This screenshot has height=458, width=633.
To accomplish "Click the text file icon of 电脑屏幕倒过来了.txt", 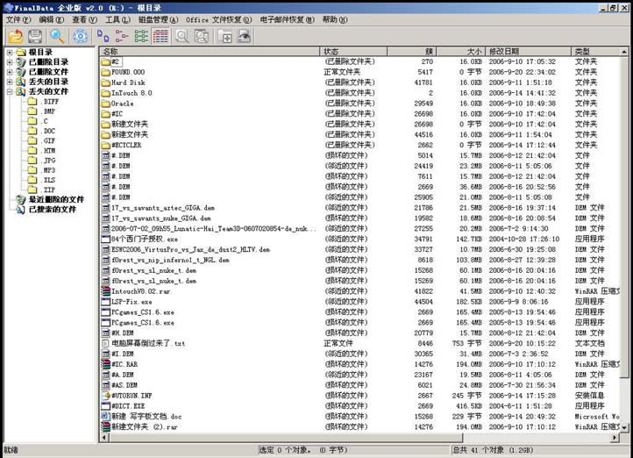I will pos(105,343).
